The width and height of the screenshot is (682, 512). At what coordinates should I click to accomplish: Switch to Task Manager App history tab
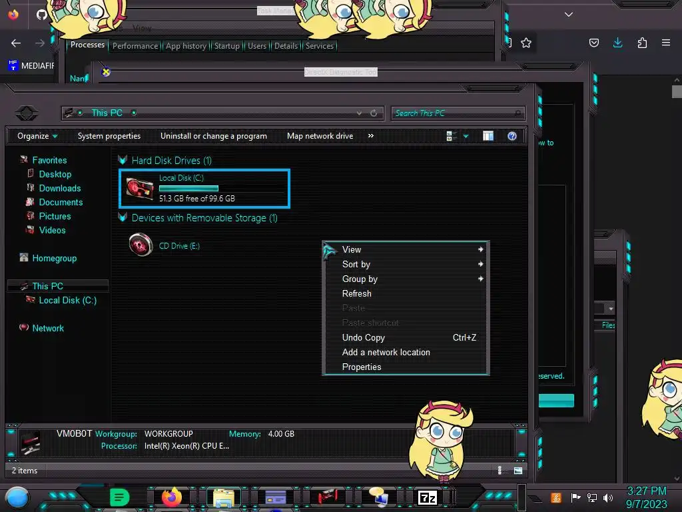(186, 46)
